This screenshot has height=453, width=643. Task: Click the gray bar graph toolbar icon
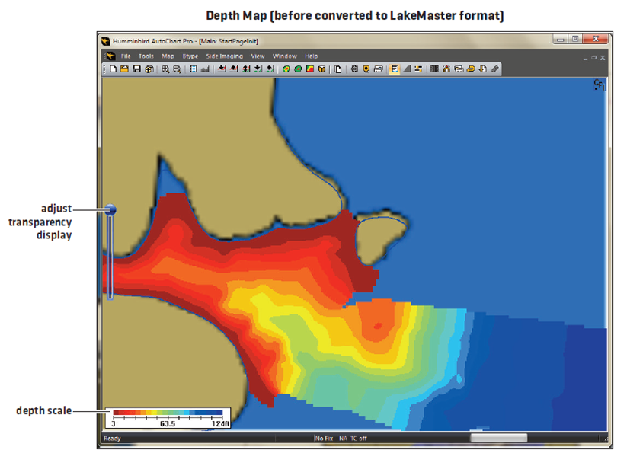point(205,69)
